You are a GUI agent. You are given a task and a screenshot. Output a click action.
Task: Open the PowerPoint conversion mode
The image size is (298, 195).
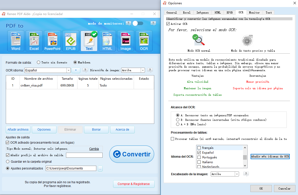click(52, 41)
